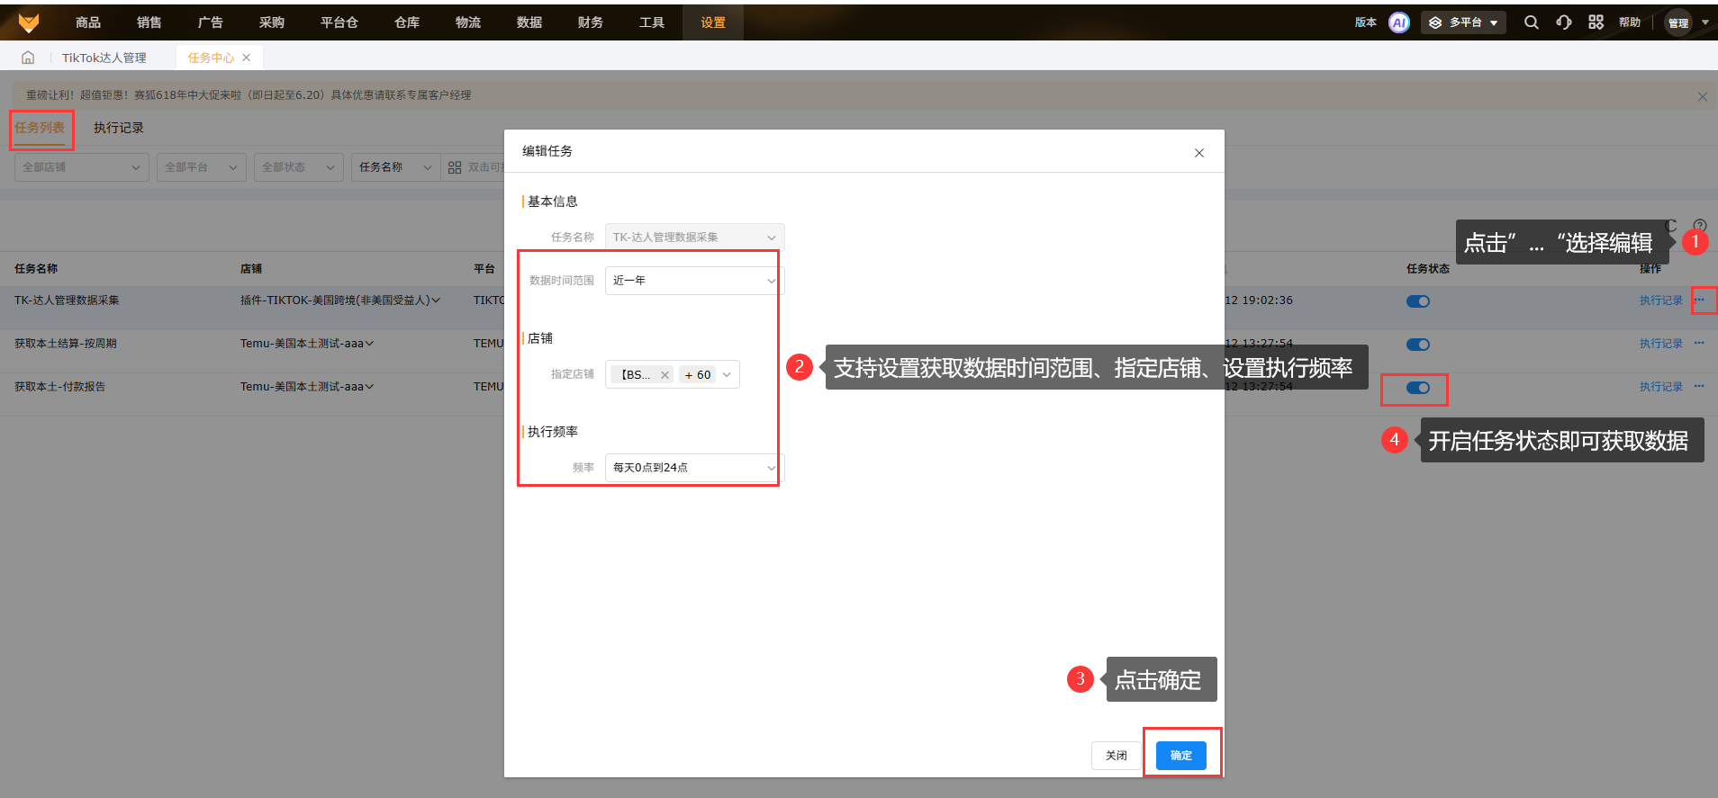
Task: Open the customer service headset icon
Action: 1563,22
